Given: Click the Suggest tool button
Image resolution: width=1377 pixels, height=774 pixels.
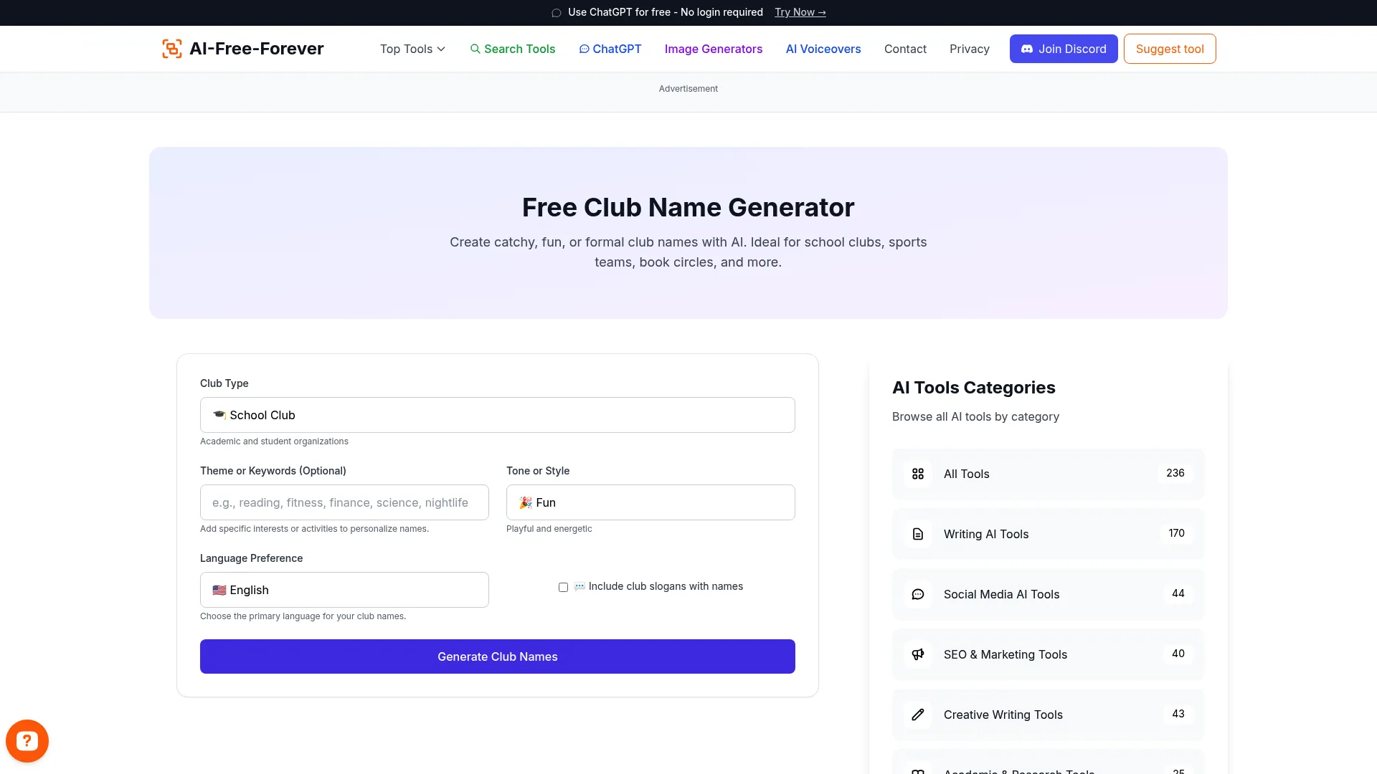Looking at the screenshot, I should pyautogui.click(x=1169, y=49).
